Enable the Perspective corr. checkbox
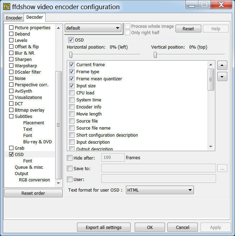 (11, 85)
